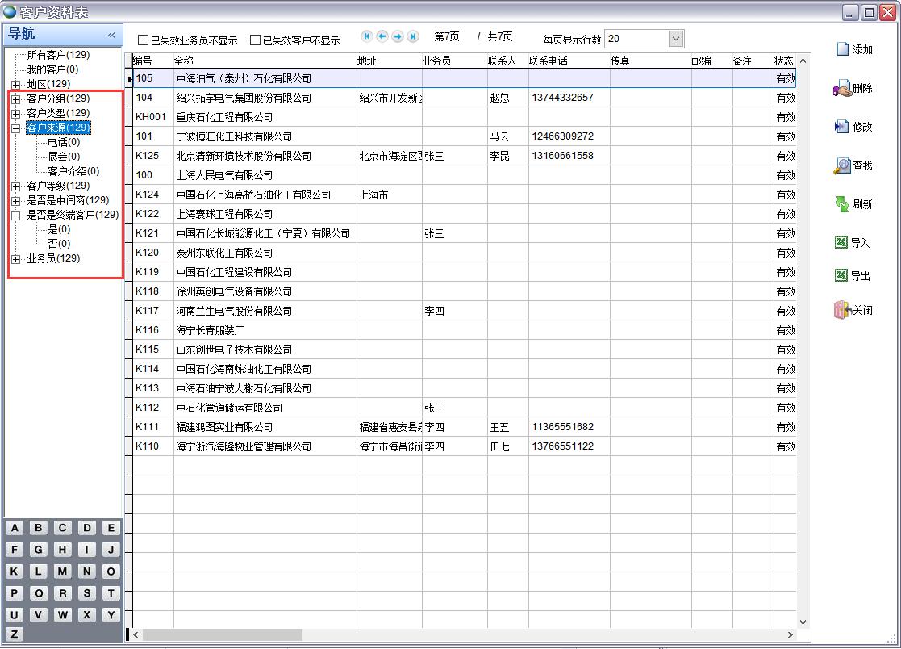Go to the first page arrow
The height and width of the screenshot is (649, 901).
(367, 37)
